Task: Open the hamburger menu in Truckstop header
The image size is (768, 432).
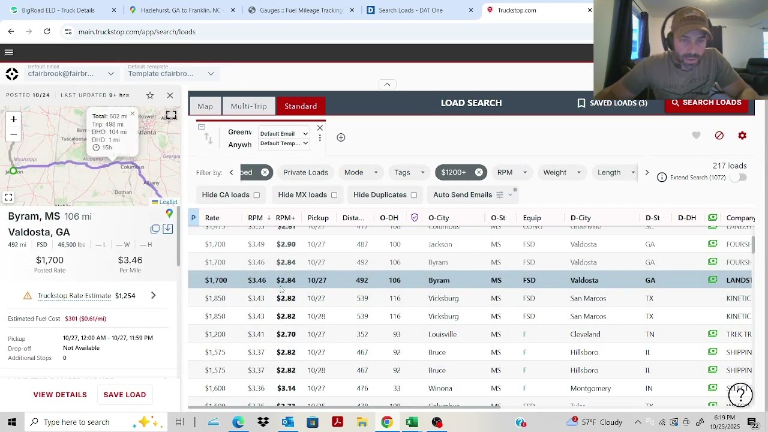Action: click(9, 53)
